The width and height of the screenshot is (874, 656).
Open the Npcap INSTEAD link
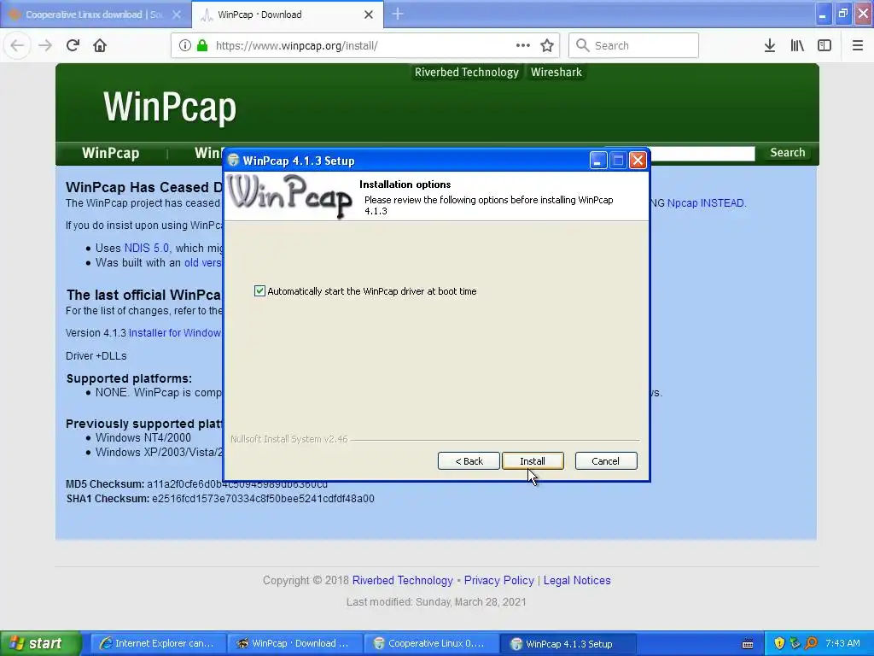pyautogui.click(x=707, y=203)
